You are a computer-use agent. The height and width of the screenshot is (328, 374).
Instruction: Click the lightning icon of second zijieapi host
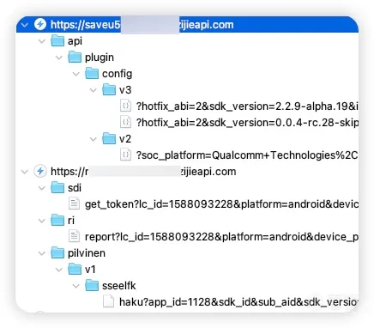(x=40, y=171)
